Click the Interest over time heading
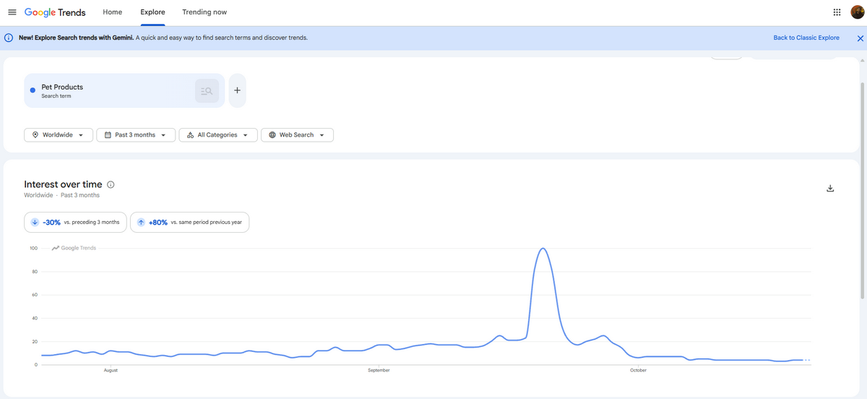This screenshot has width=867, height=399. [x=63, y=184]
